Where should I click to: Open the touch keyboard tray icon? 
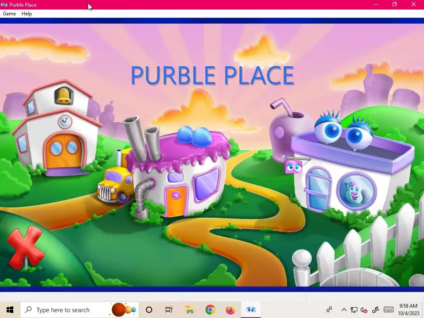pos(388,310)
